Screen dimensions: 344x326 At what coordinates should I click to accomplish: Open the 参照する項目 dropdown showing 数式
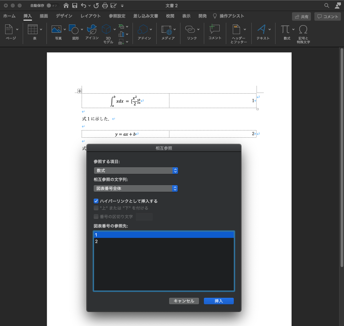coord(136,170)
